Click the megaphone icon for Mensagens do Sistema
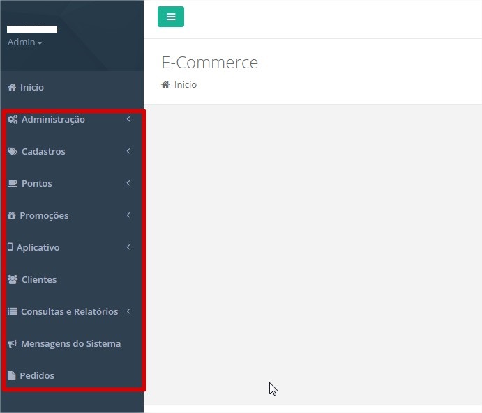The image size is (482, 413). pos(12,344)
